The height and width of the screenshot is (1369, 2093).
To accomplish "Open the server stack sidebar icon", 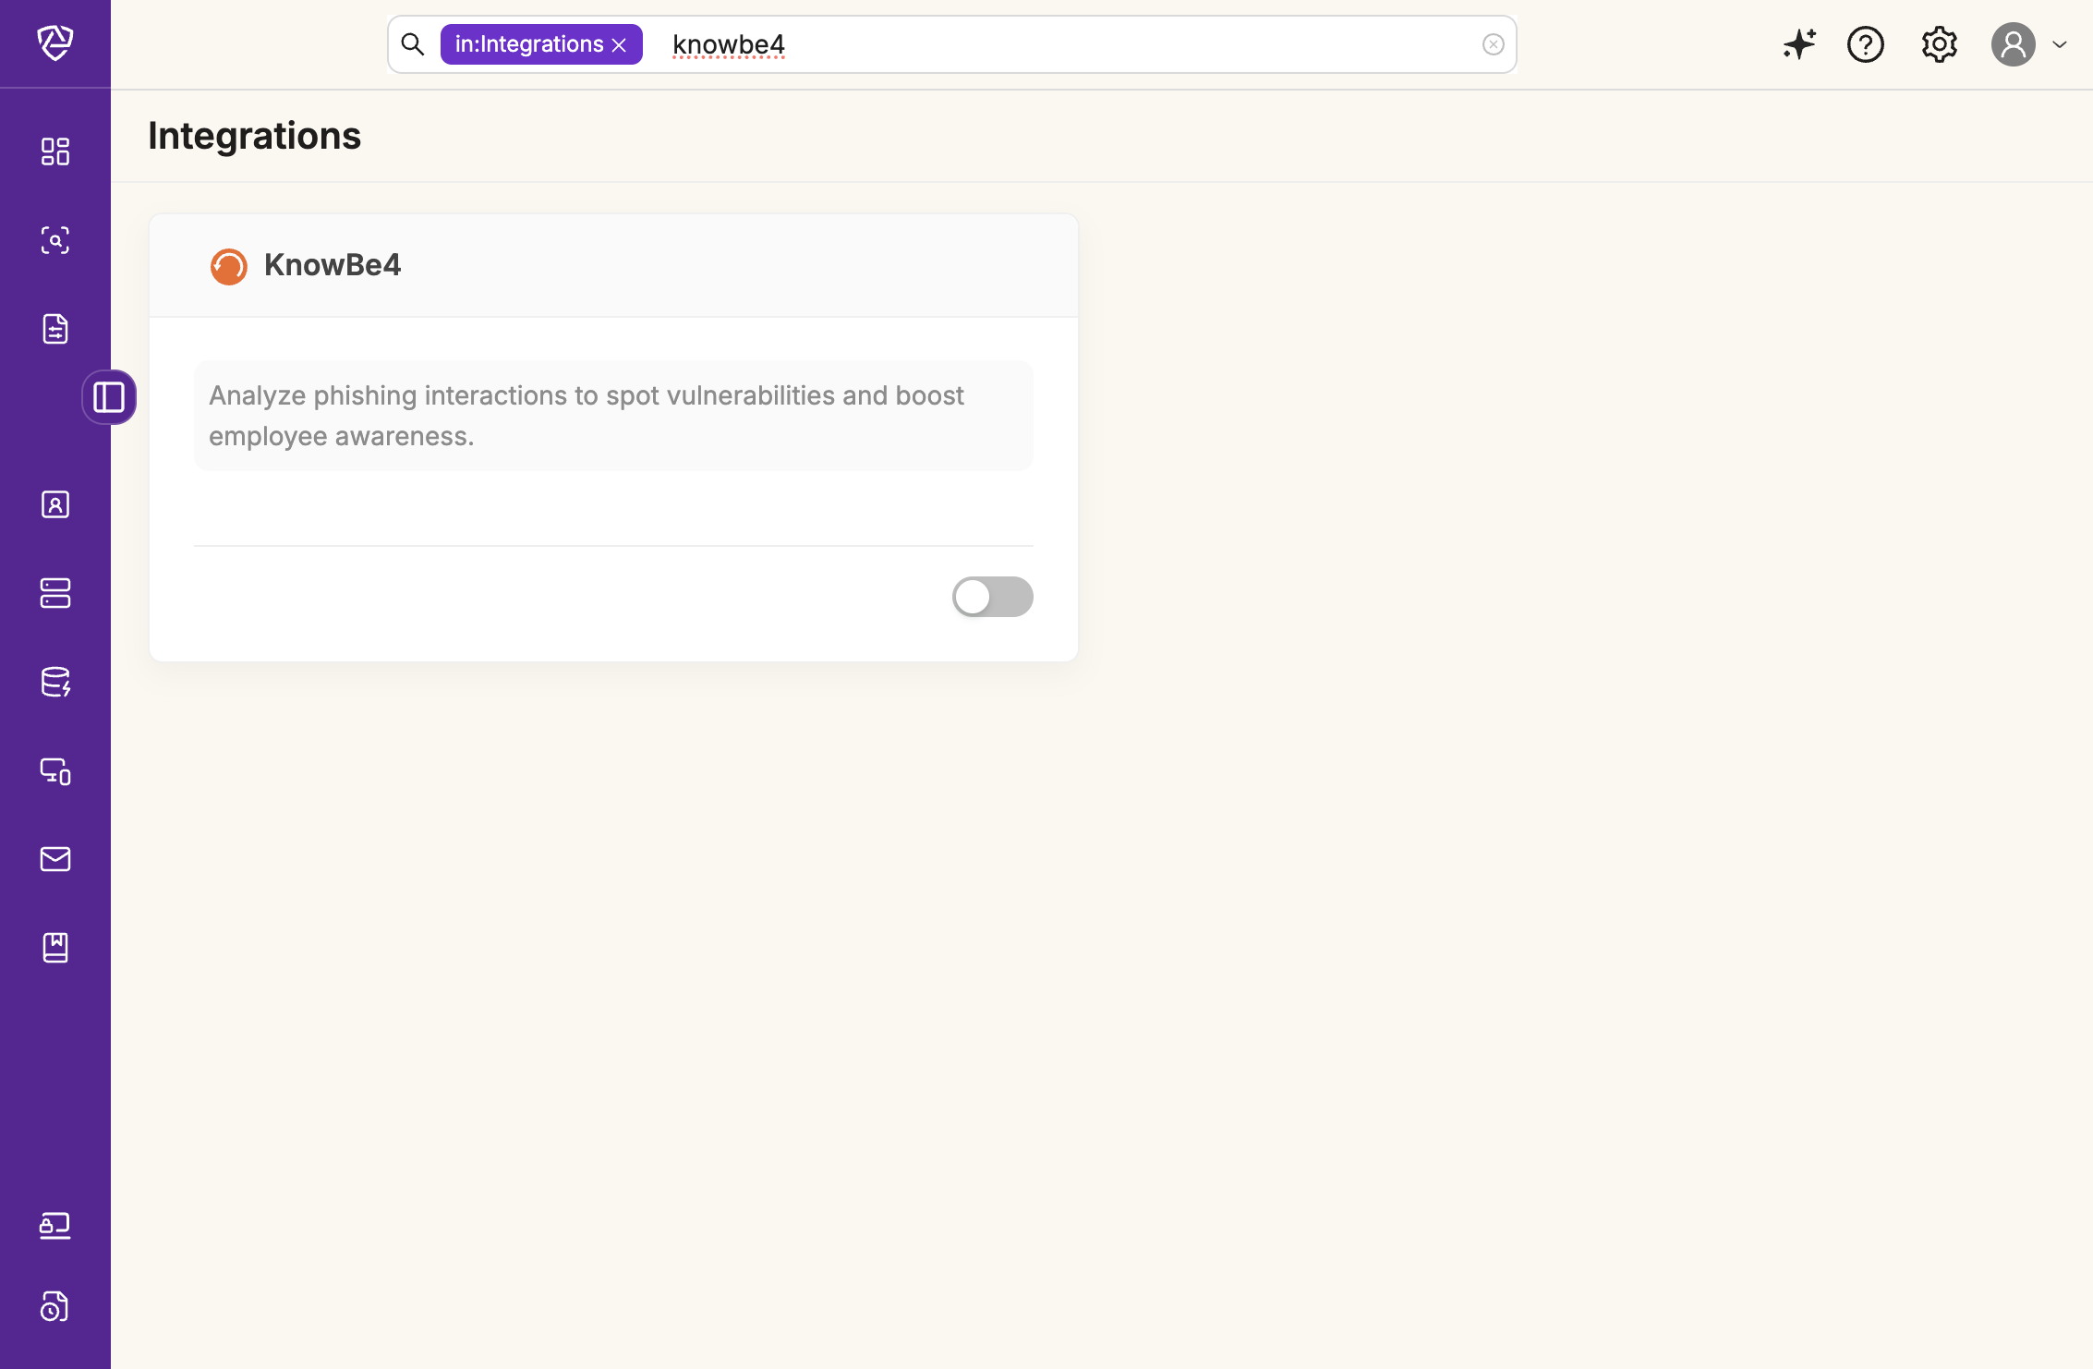I will tap(55, 593).
